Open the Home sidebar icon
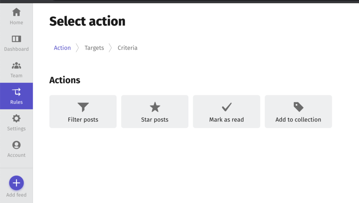The image size is (359, 203). coord(16,12)
